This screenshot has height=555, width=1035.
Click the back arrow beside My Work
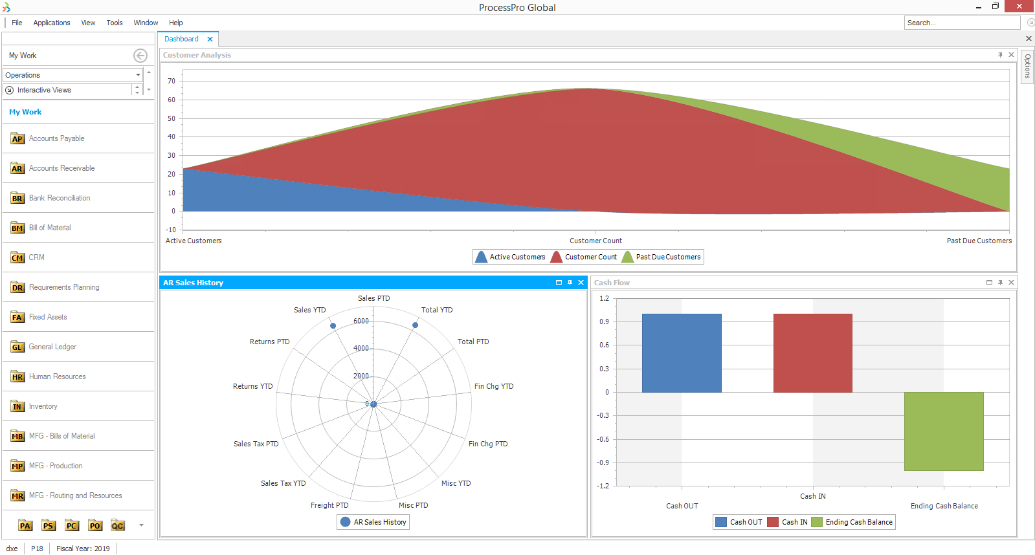click(x=140, y=56)
